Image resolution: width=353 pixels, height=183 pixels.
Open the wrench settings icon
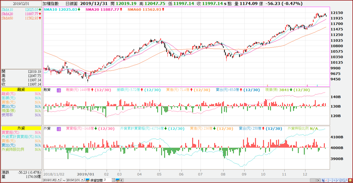point(346,180)
